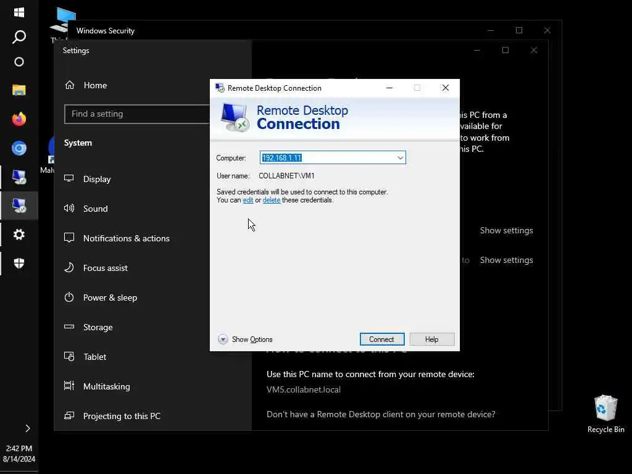Maximize the Settings window

505,51
